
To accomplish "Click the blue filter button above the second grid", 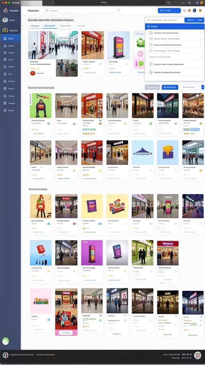I will [x=170, y=87].
